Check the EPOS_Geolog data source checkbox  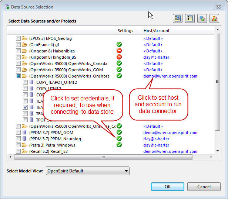(x=18, y=38)
